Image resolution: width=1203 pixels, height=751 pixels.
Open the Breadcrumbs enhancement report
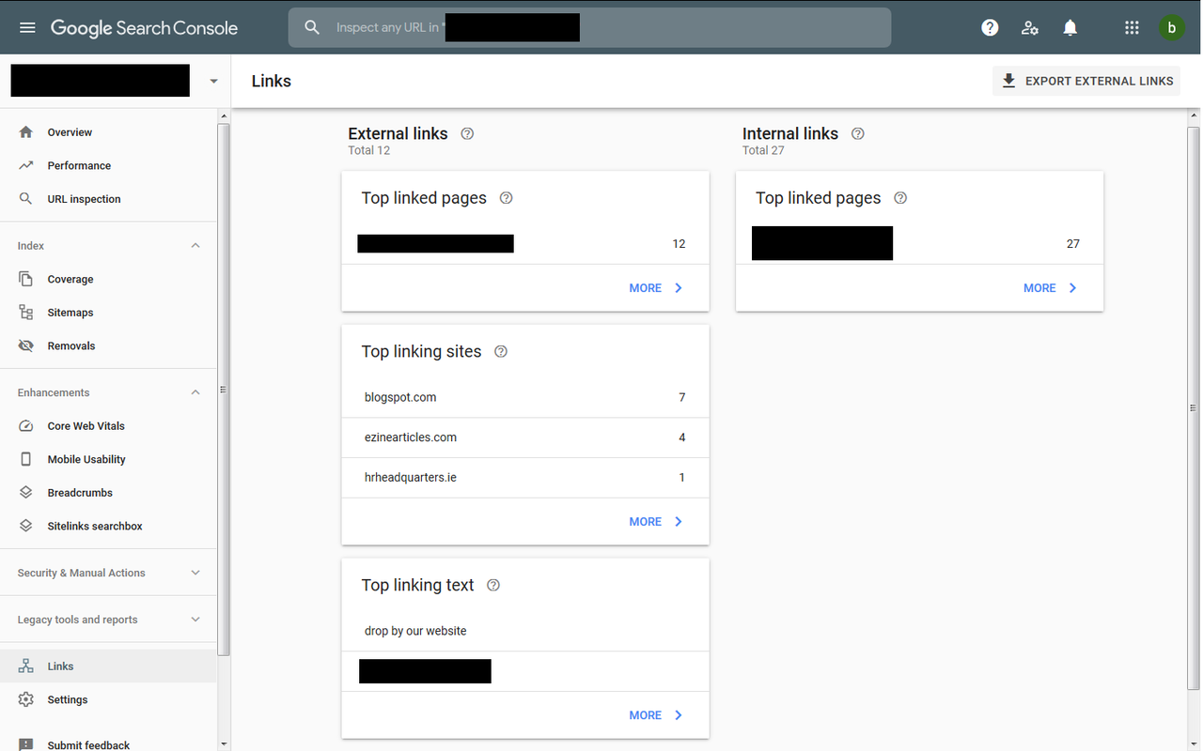pyautogui.click(x=108, y=493)
